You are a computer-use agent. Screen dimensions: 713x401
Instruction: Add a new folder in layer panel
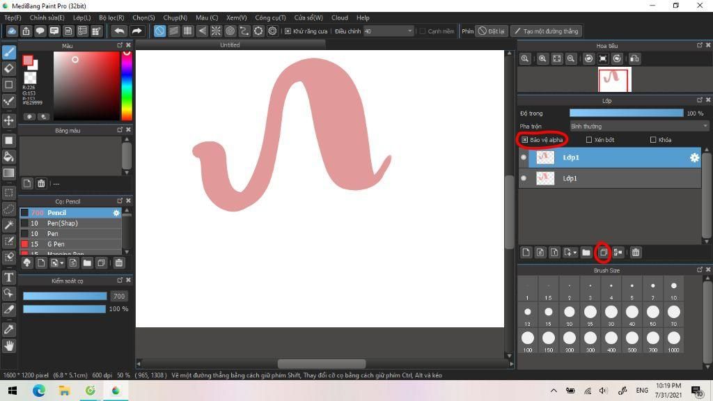[x=586, y=252]
